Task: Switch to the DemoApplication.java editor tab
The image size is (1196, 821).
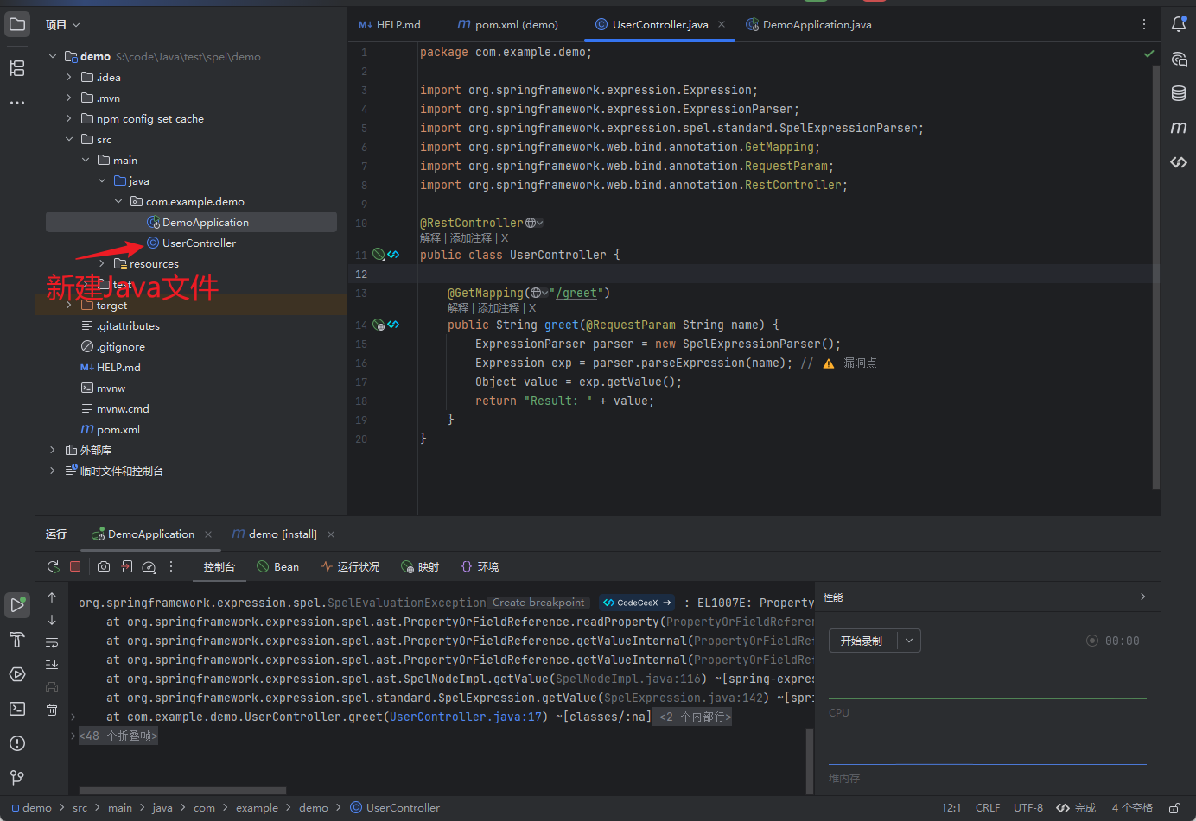Action: pos(808,25)
